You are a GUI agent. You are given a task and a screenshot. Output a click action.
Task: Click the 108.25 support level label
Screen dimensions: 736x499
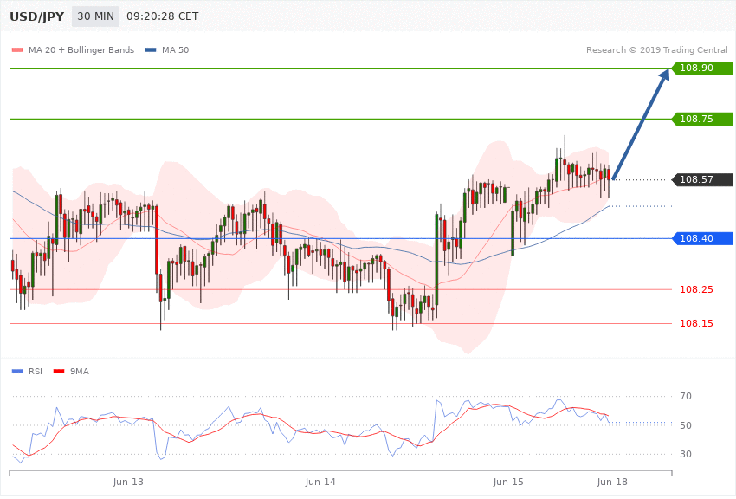[696, 289]
